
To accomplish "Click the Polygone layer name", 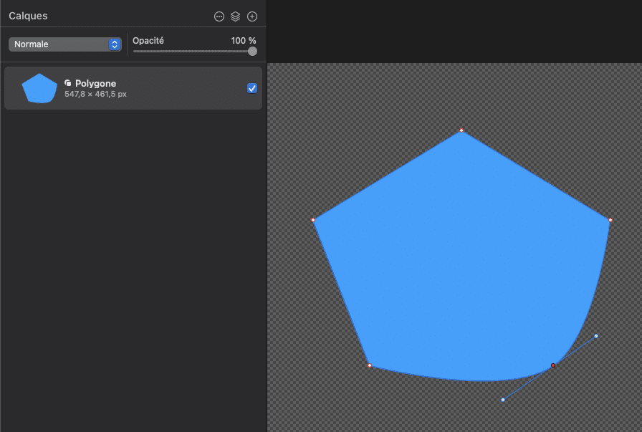I will [95, 84].
